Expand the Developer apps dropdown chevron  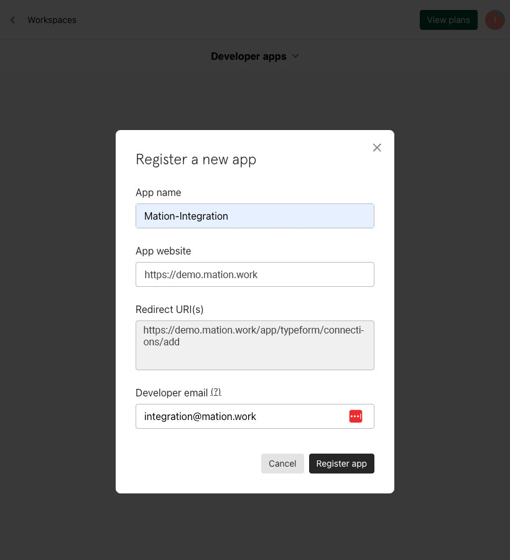(x=295, y=56)
